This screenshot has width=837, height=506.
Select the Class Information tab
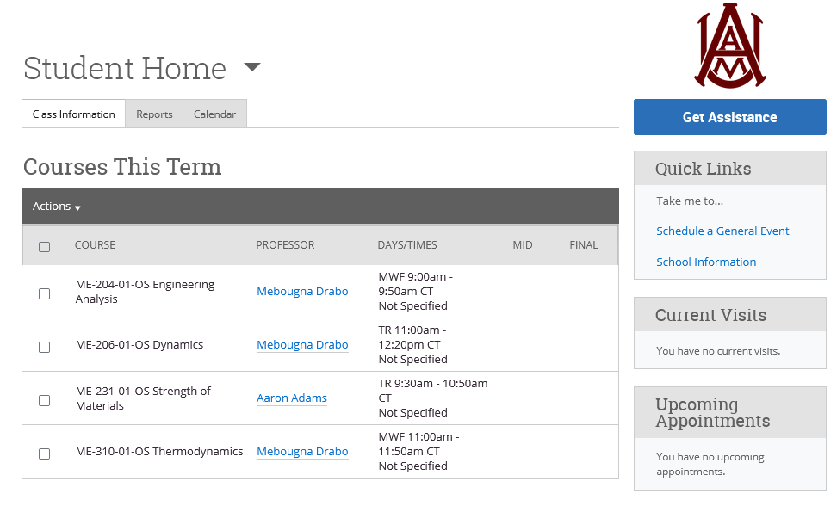74,114
